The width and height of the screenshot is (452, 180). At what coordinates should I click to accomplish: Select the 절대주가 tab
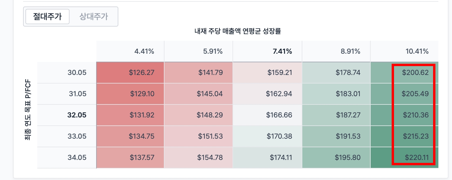[x=47, y=17]
